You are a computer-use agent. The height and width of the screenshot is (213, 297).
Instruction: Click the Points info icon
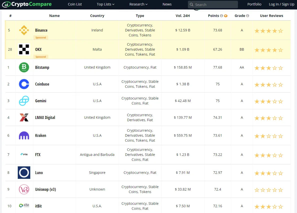click(221, 16)
